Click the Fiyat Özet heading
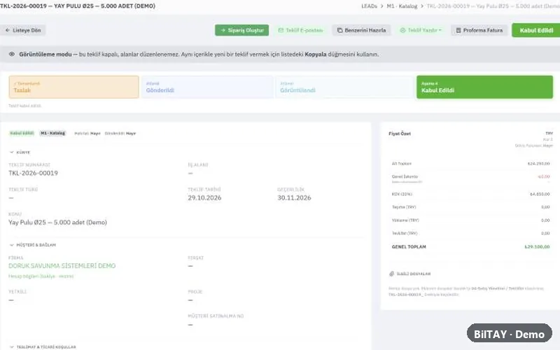Screen dimensions: 560x350 [x=400, y=134]
